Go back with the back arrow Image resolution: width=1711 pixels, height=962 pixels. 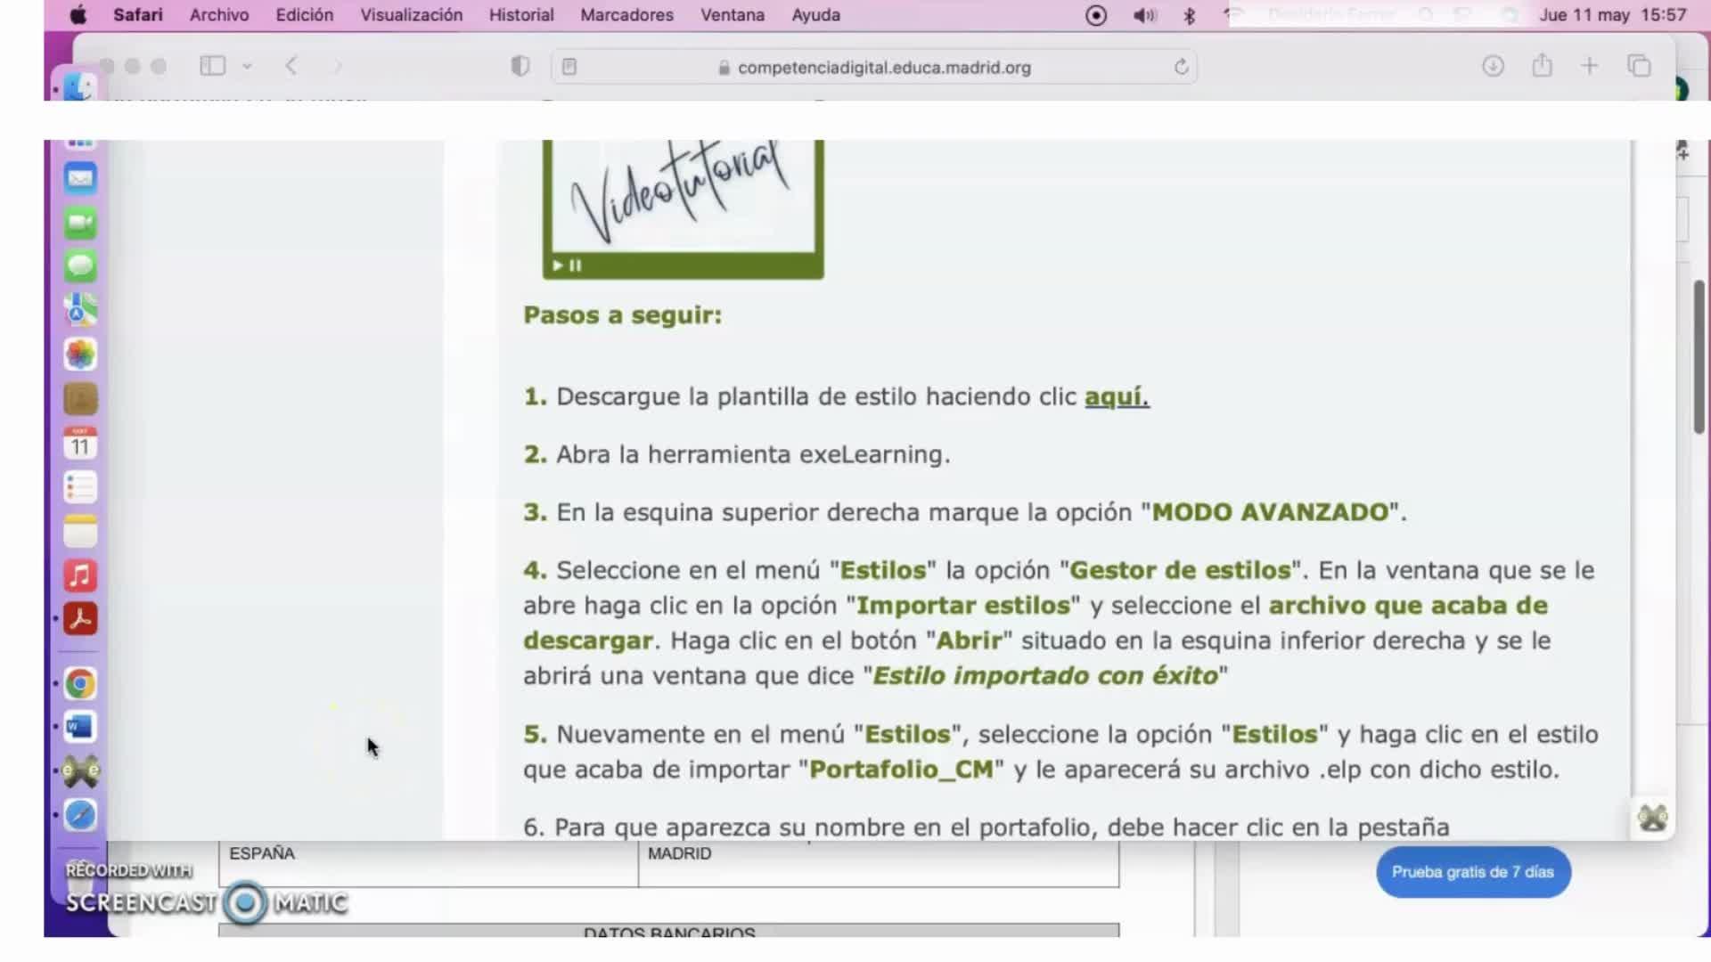[x=291, y=66]
